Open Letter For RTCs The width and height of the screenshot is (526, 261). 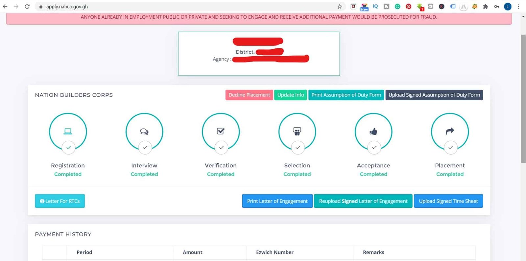pos(60,201)
